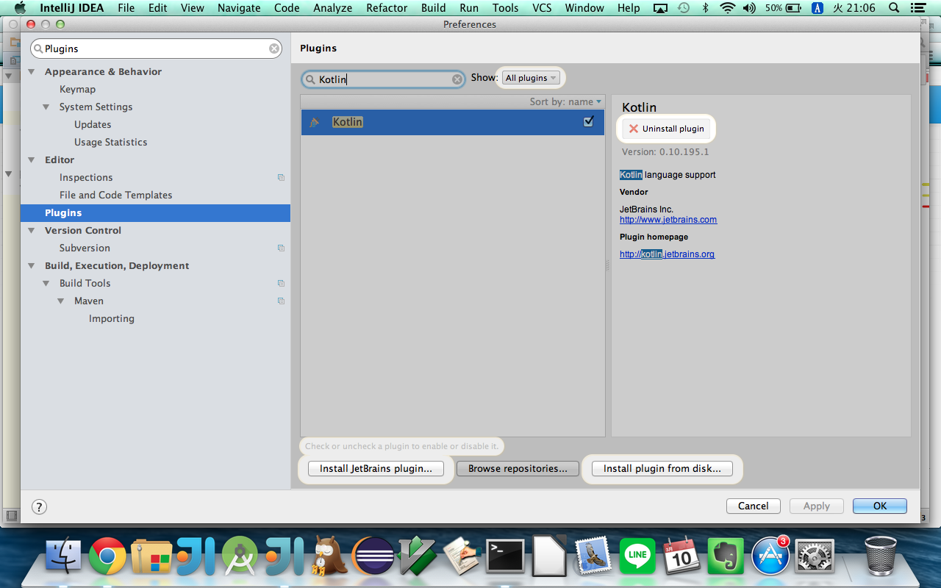
Task: Open the Mail app with eagle stamp
Action: click(594, 556)
